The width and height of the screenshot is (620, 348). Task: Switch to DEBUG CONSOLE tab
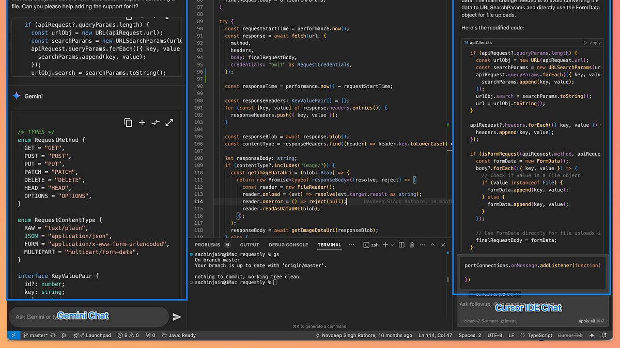tap(288, 245)
